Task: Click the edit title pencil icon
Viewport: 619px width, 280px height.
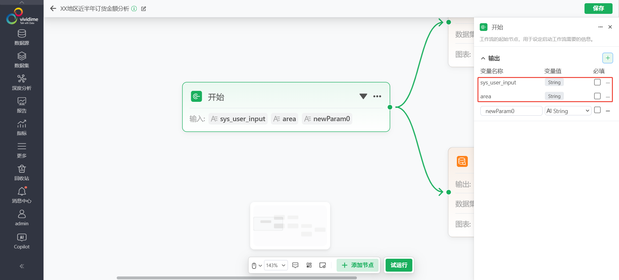Action: 144,9
